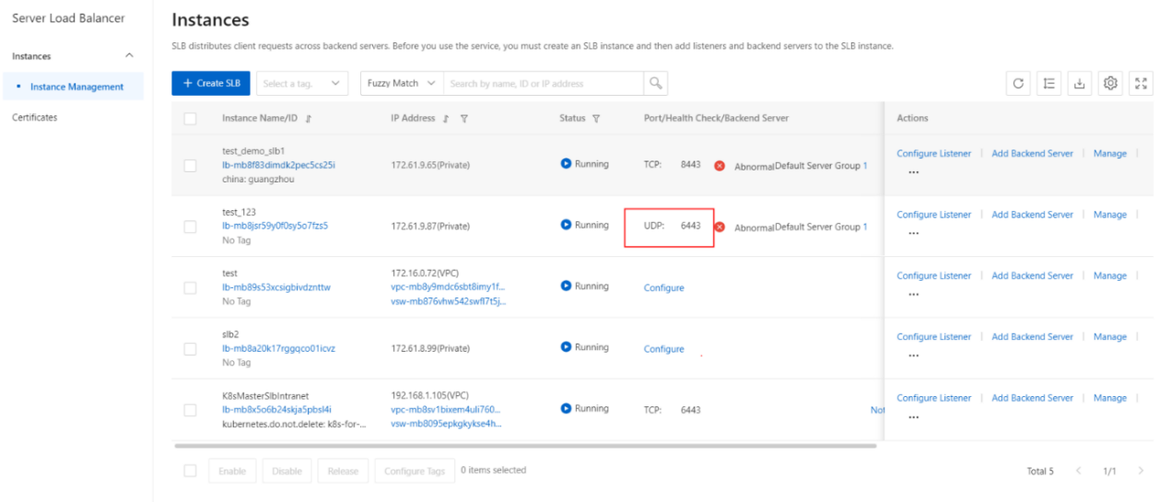Open the Fuzzy Match dropdown
1171x502 pixels.
click(x=402, y=83)
